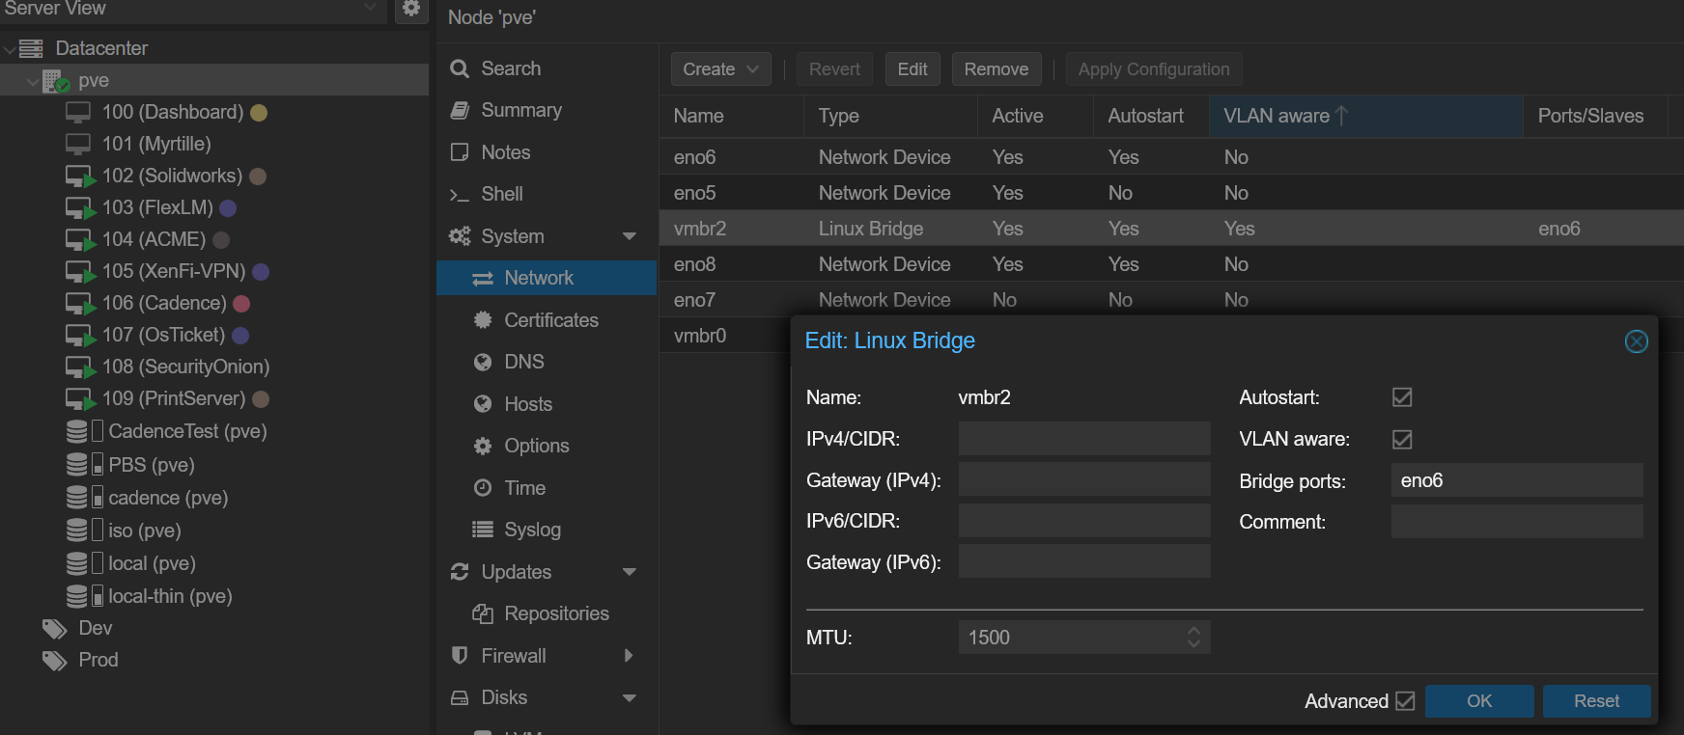This screenshot has height=735, width=1684.
Task: Click the Remove button in toolbar
Action: [996, 69]
